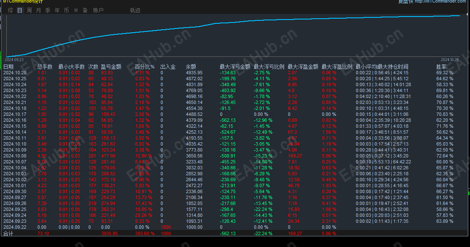Switch to the 账户 account tab
470x247 pixels.
[x=98, y=10]
